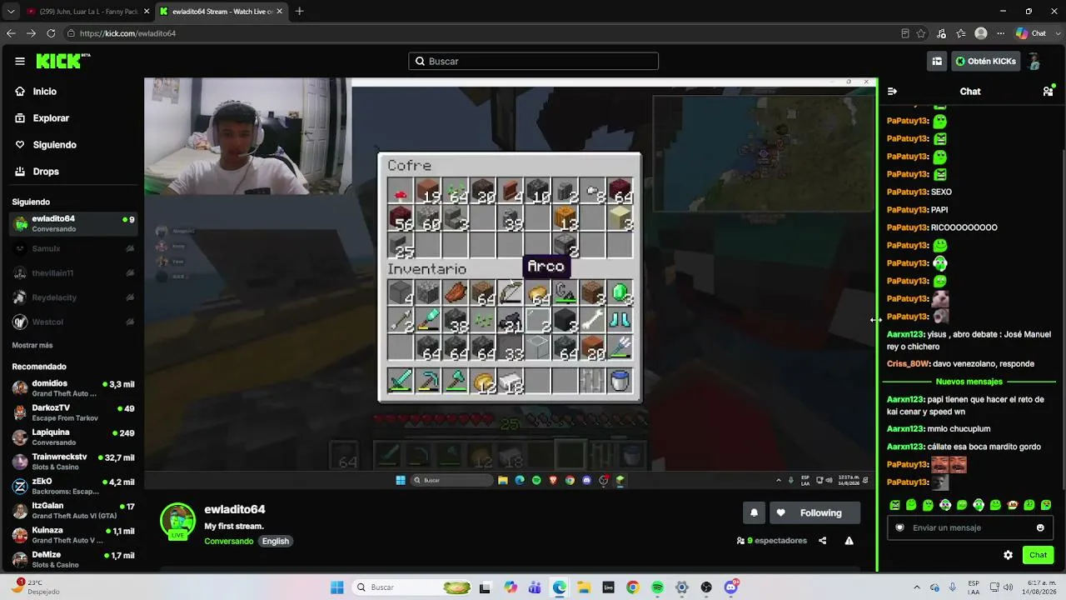Open recommended channel ItzGalan
Viewport: 1066px width, 600px height.
tap(73, 511)
